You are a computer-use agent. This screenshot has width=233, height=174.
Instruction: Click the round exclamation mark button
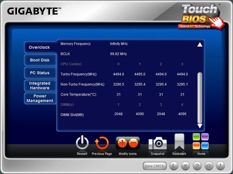[x=220, y=166]
